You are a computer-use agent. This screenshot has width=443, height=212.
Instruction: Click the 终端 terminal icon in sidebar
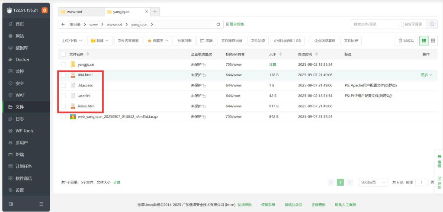coord(10,154)
